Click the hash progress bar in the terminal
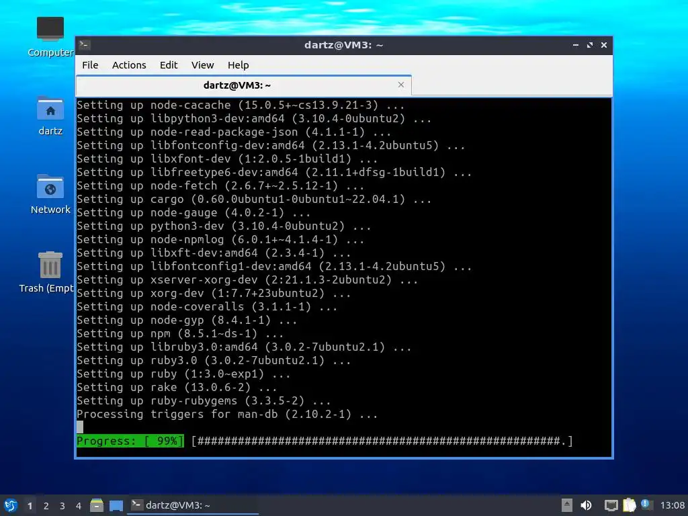The width and height of the screenshot is (688, 516). [x=382, y=441]
